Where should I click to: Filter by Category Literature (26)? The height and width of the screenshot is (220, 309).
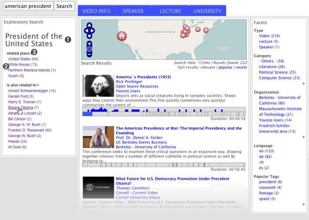pos(272,67)
